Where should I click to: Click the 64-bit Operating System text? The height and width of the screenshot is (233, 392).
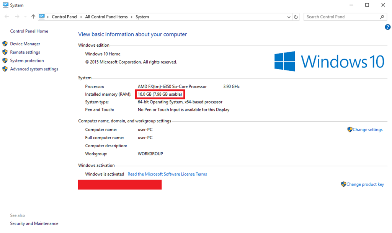180,102
